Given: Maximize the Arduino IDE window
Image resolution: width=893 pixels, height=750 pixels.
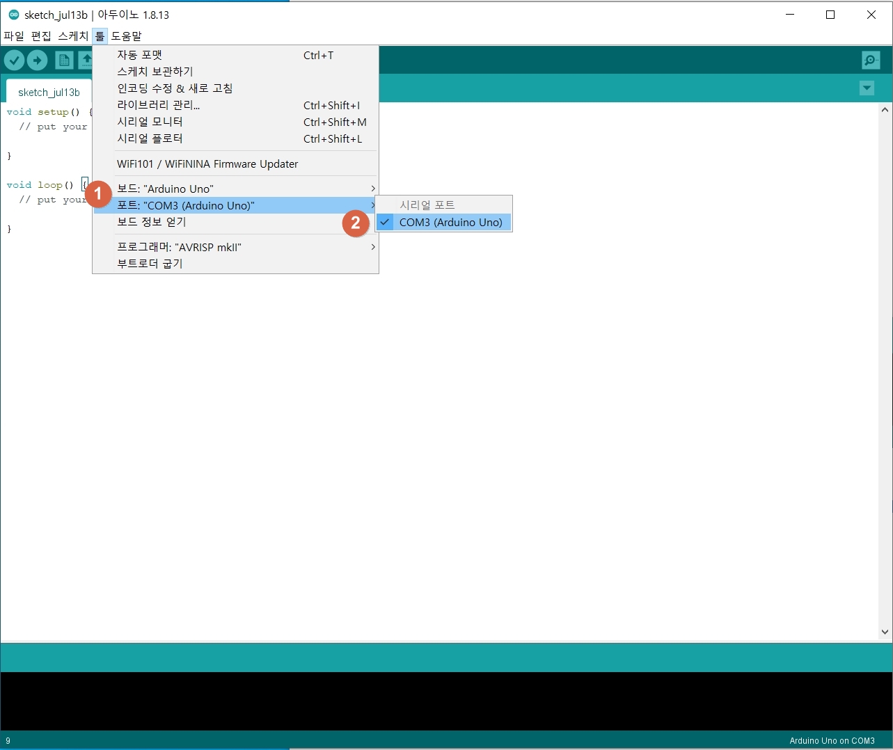Looking at the screenshot, I should tap(830, 15).
